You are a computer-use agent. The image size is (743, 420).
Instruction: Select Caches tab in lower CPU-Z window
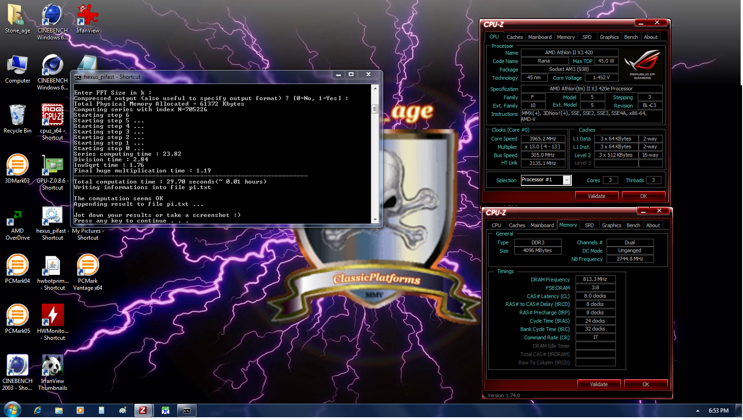tap(517, 225)
